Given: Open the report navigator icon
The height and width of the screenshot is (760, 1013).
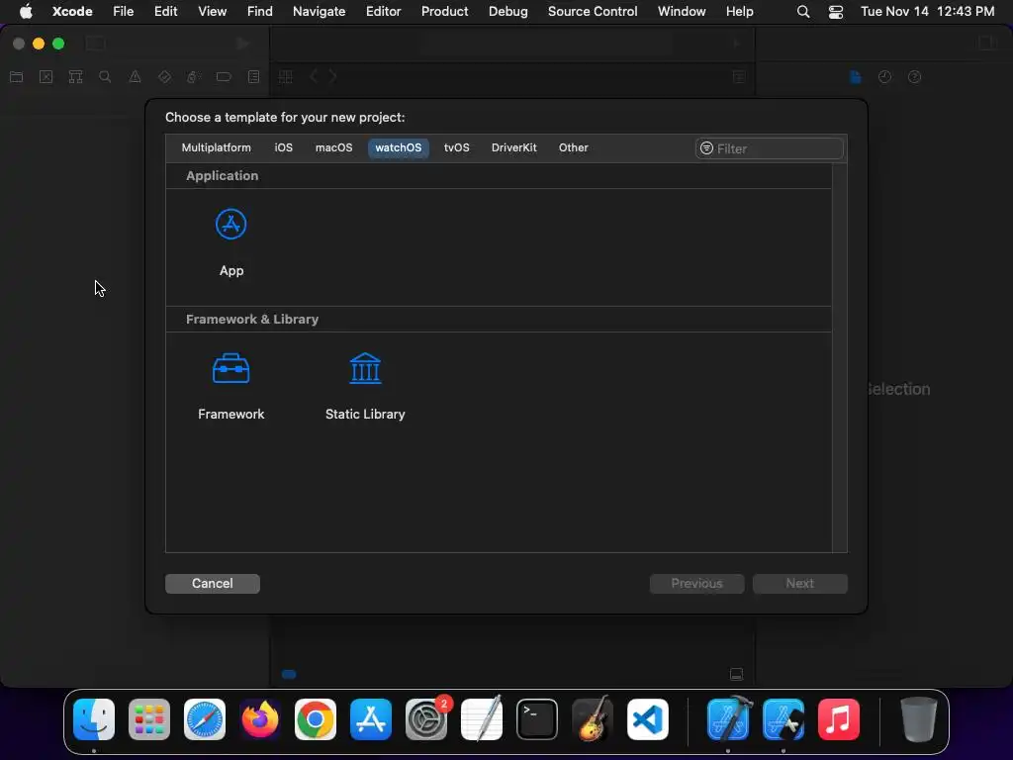Looking at the screenshot, I should pyautogui.click(x=253, y=77).
